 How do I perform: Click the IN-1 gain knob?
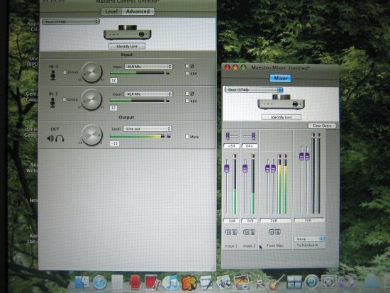pyautogui.click(x=91, y=72)
